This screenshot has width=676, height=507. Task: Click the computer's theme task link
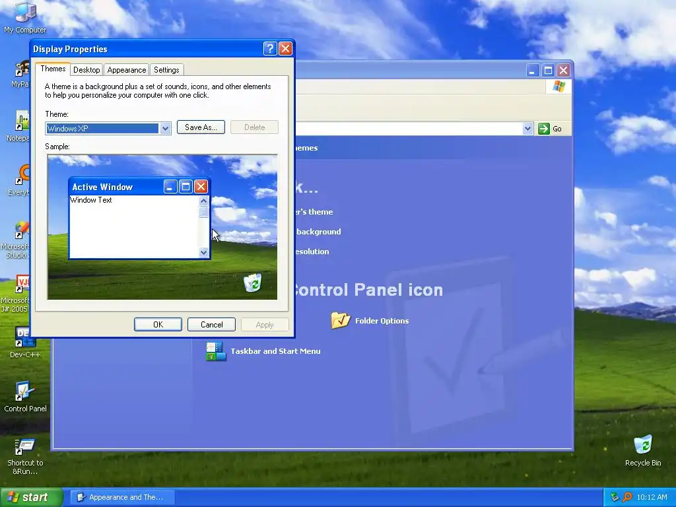(314, 212)
